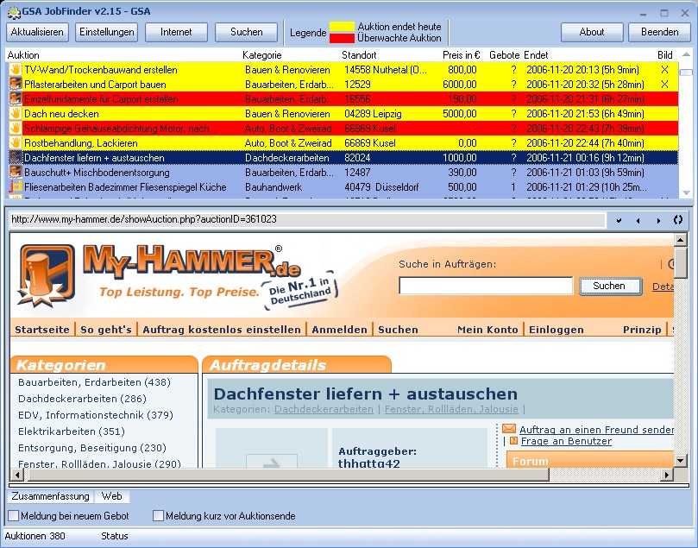Click the horizontal scrollbar thumb in the web view
The width and height of the screenshot is (698, 548).
click(288, 475)
